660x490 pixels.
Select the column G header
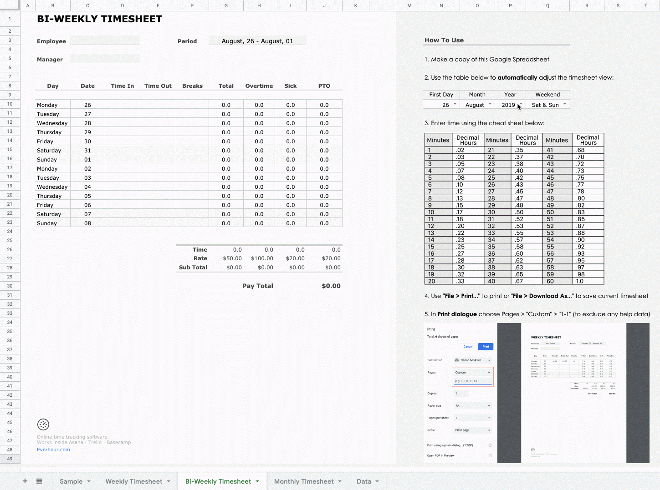(x=226, y=5)
